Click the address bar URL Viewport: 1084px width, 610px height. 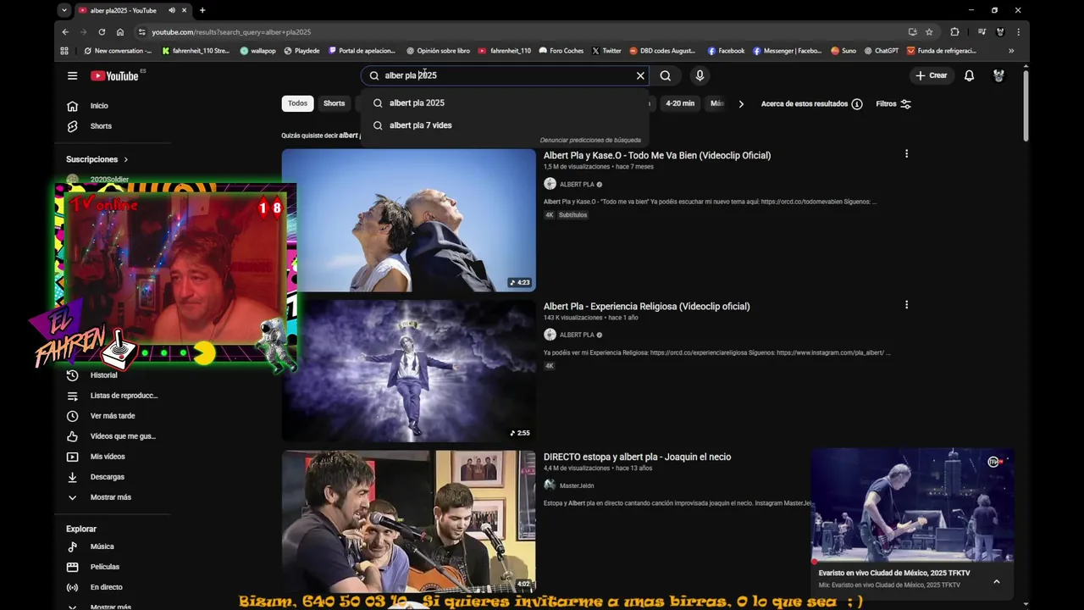231,32
